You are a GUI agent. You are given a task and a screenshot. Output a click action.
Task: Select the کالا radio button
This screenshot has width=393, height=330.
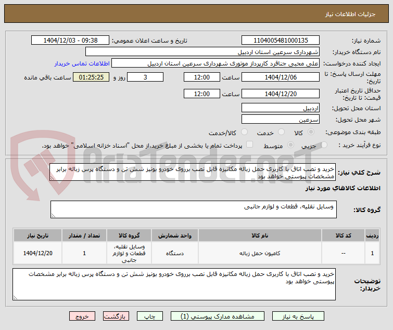[x=311, y=132]
